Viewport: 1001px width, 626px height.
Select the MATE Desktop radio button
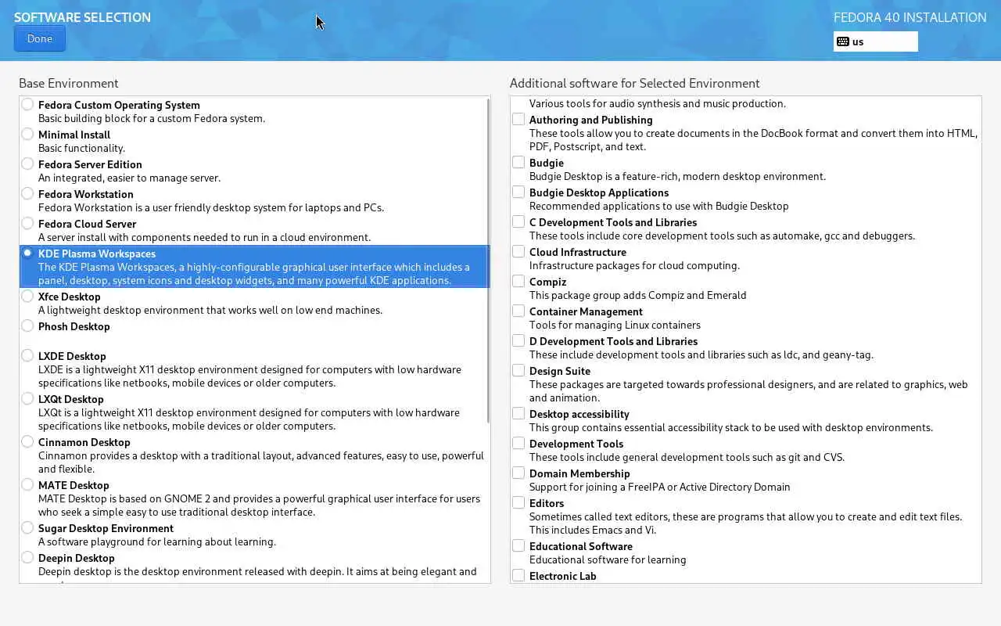pos(28,484)
